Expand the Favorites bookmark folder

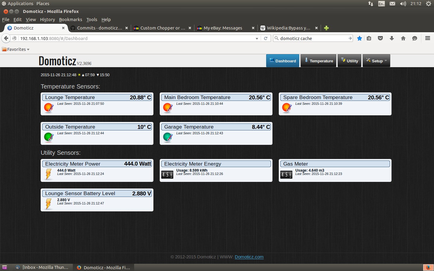pos(16,49)
